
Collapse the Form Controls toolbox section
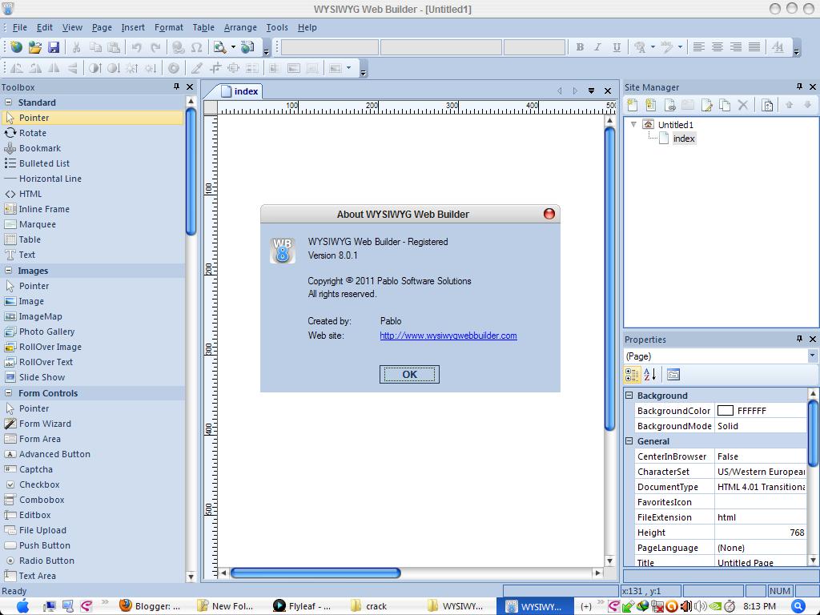(8, 392)
